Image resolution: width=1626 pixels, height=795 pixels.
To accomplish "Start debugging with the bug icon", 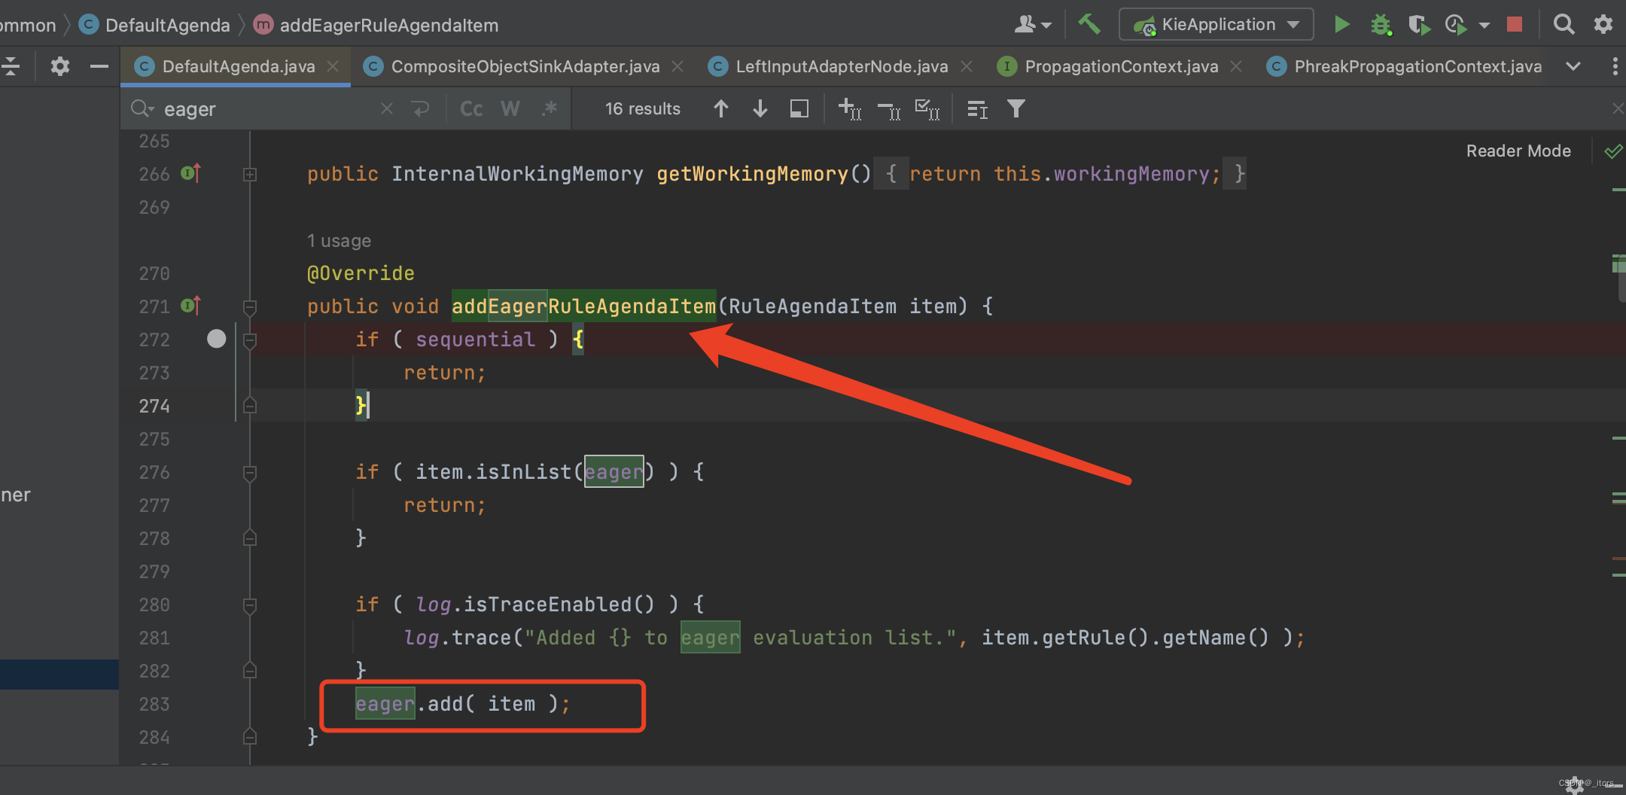I will 1381,25.
